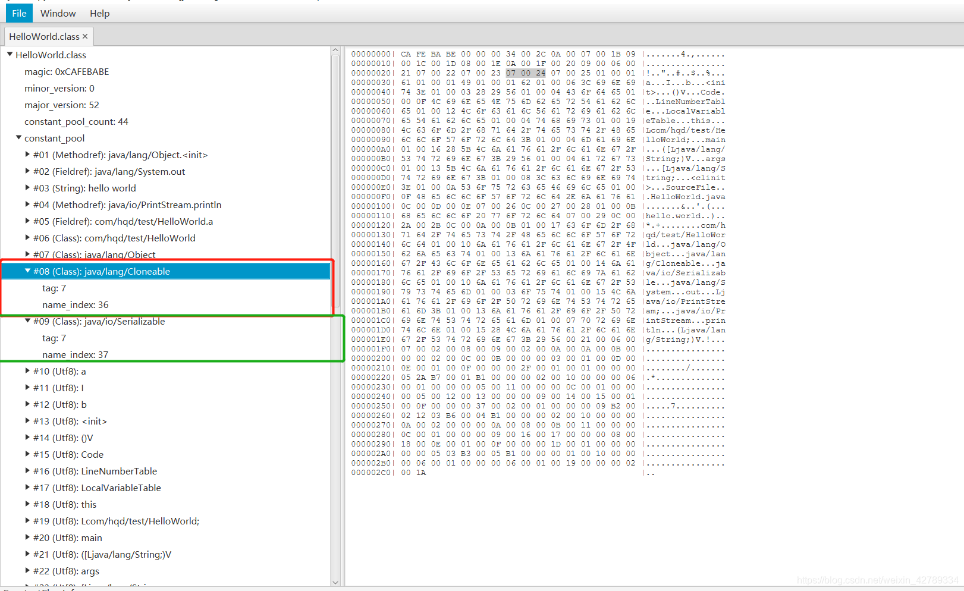Select constant_pool_count: 44 row

coord(165,121)
